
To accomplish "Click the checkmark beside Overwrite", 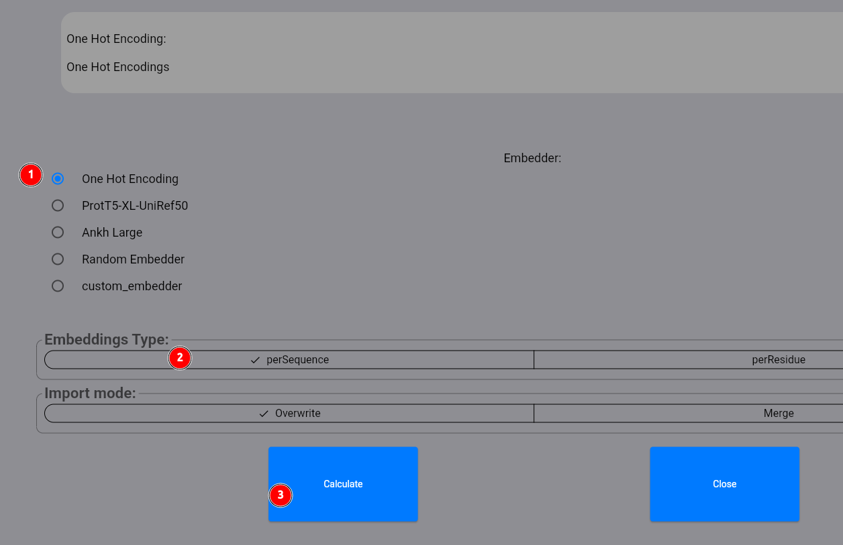I will click(x=262, y=413).
